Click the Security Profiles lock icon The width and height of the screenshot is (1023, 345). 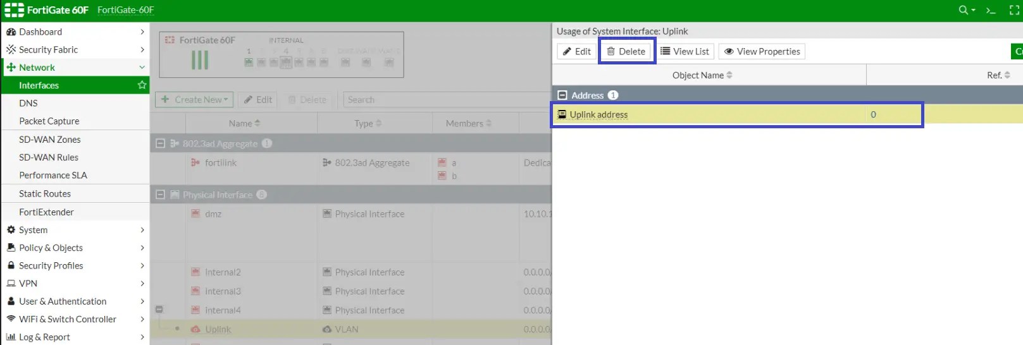(11, 265)
